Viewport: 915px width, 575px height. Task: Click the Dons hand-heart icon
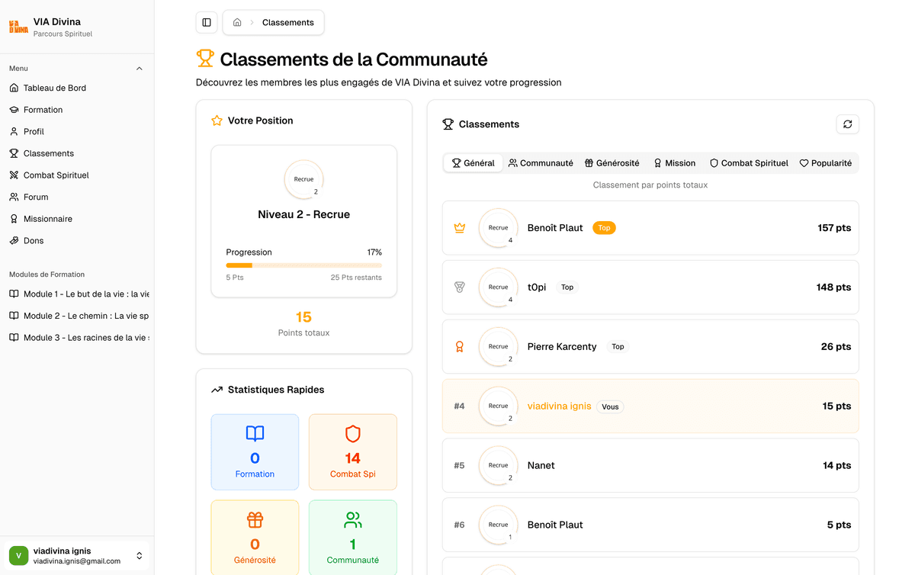click(x=14, y=240)
